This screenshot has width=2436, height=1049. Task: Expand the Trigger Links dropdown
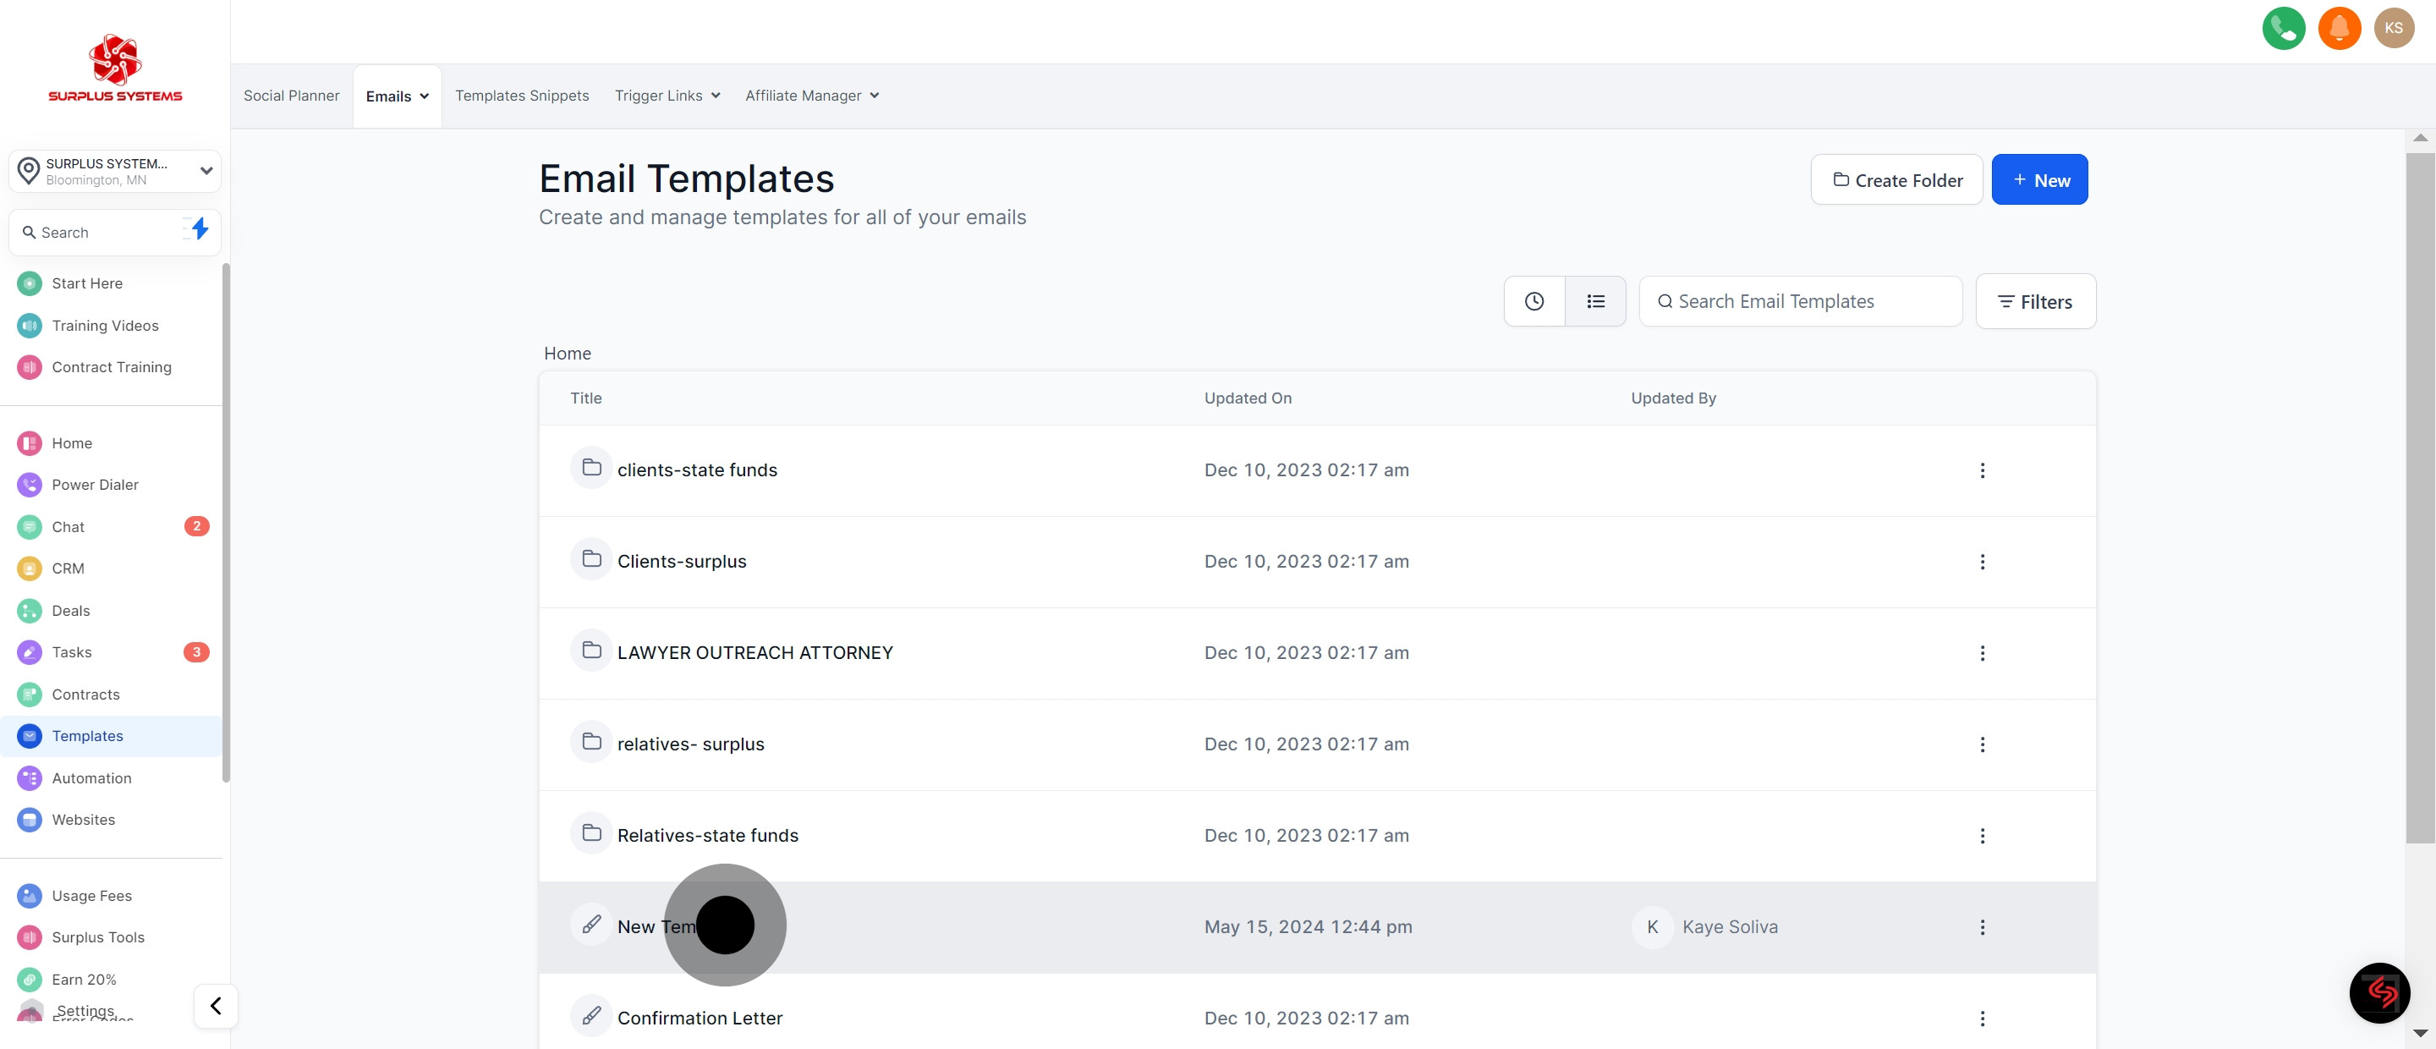click(667, 96)
